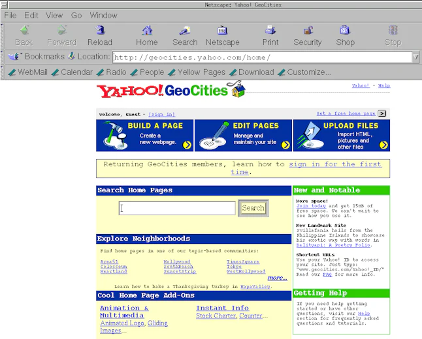422x339 pixels.
Task: Open the Animation & Multimedia link
Action: pyautogui.click(x=124, y=312)
